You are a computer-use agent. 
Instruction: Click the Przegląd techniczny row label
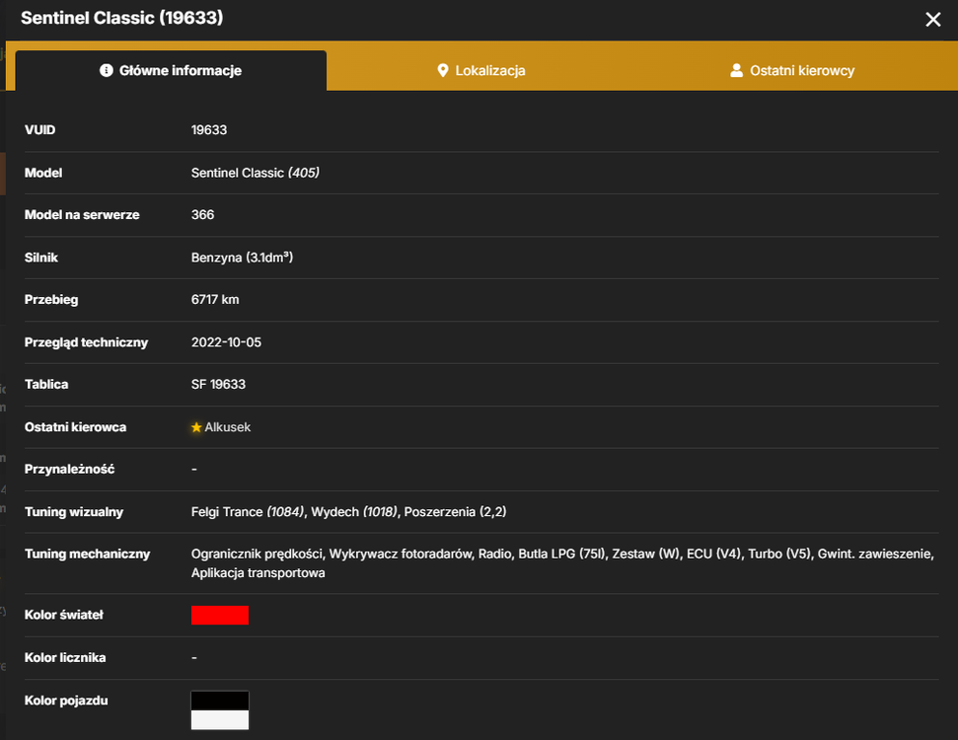tap(86, 342)
